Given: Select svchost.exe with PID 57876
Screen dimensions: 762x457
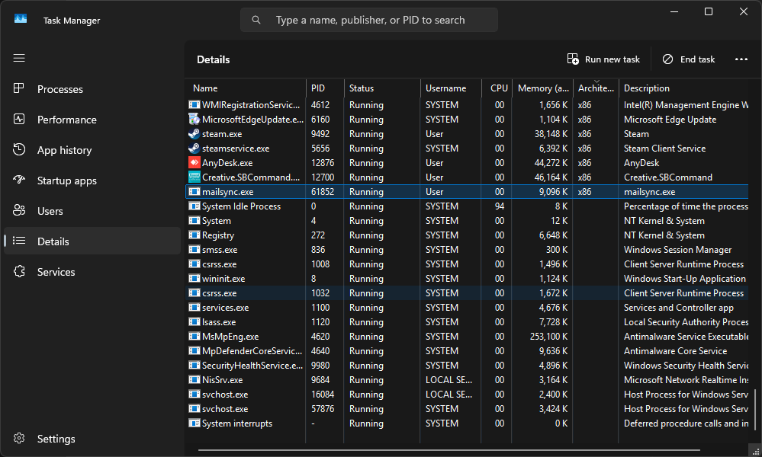Looking at the screenshot, I should click(225, 409).
